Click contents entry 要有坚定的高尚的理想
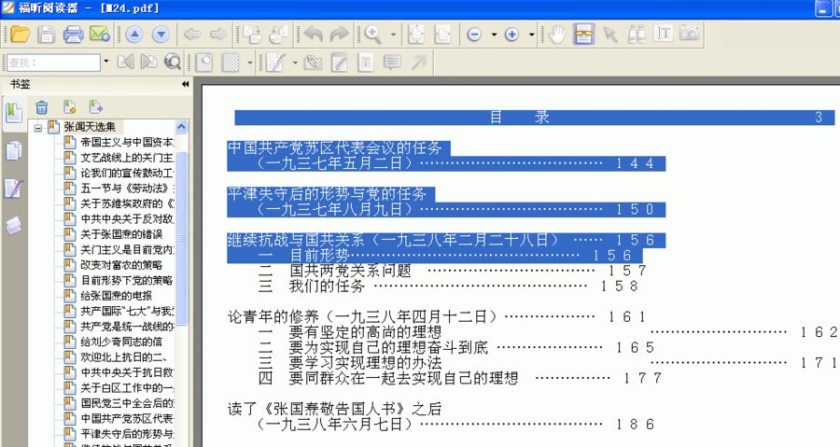Viewport: 840px width, 447px height. click(365, 332)
